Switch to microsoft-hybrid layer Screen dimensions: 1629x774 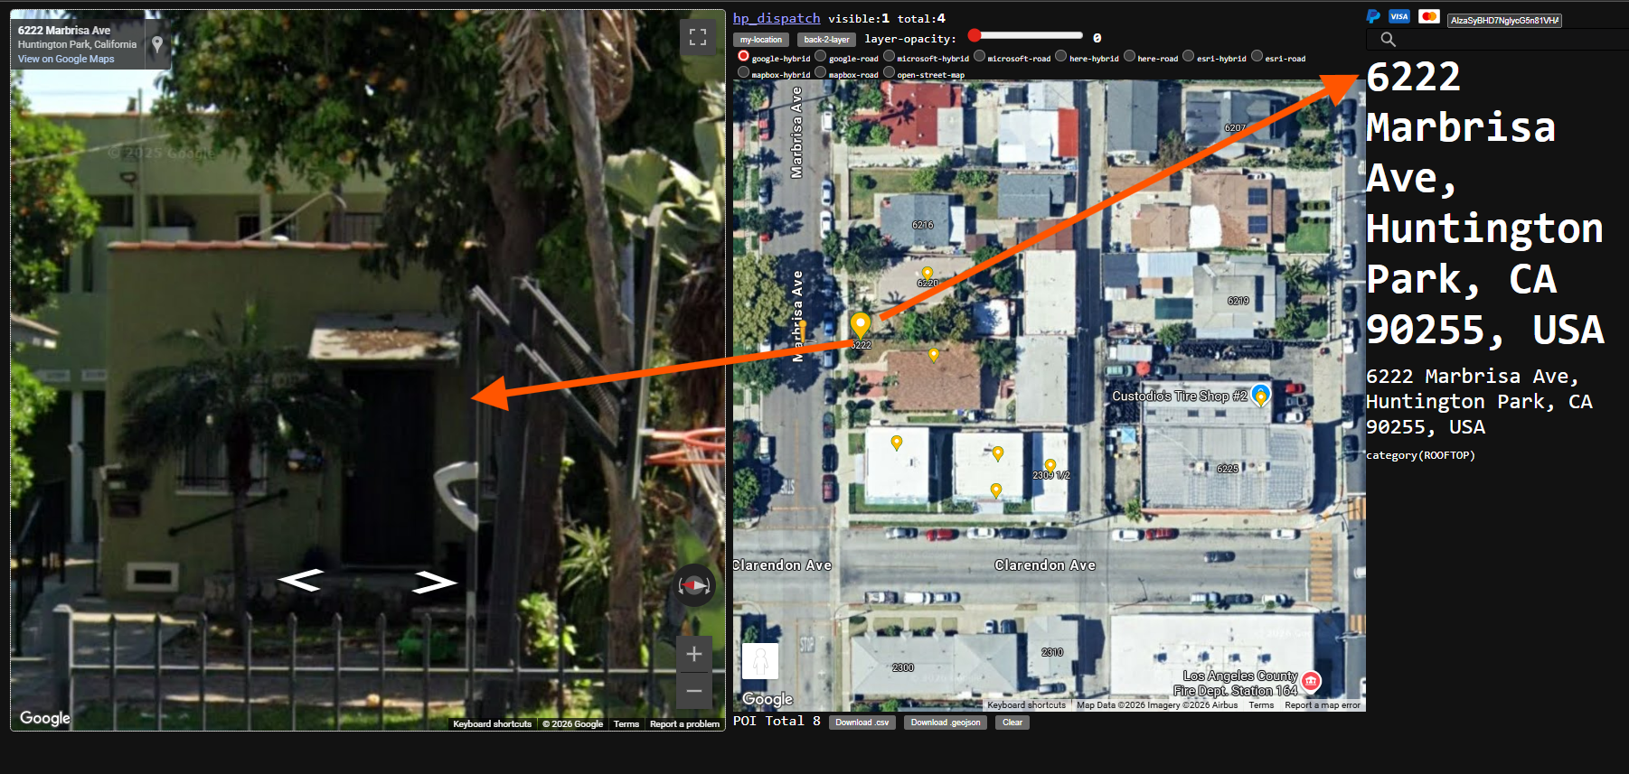tap(889, 56)
